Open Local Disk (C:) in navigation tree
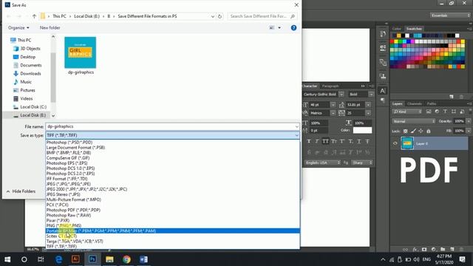Viewport: 473px width, 266px height. point(33,107)
